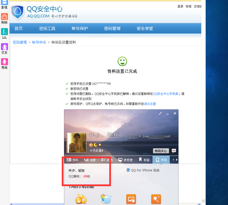The image size is (228, 205).
Task: Click the 反馈 link at the top
Action: pyautogui.click(x=197, y=7)
